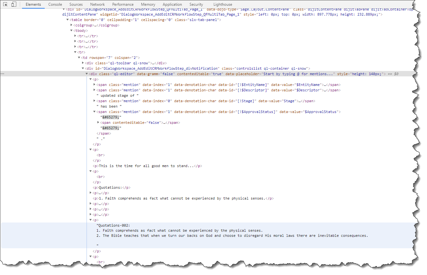This screenshot has height=275, width=427.
Task: Collapse the paragraph containing Quotations-002
Action: click(91, 220)
